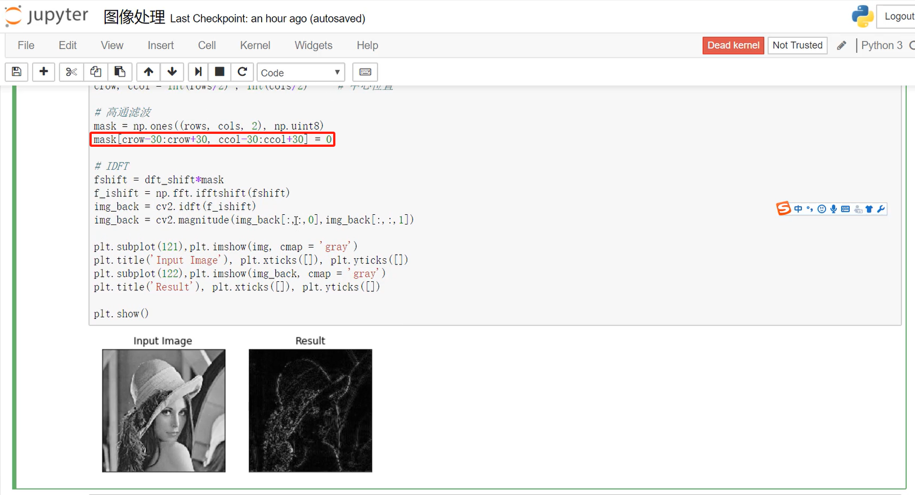The height and width of the screenshot is (495, 915).
Task: Insert a cell below with the plus icon
Action: [x=43, y=72]
